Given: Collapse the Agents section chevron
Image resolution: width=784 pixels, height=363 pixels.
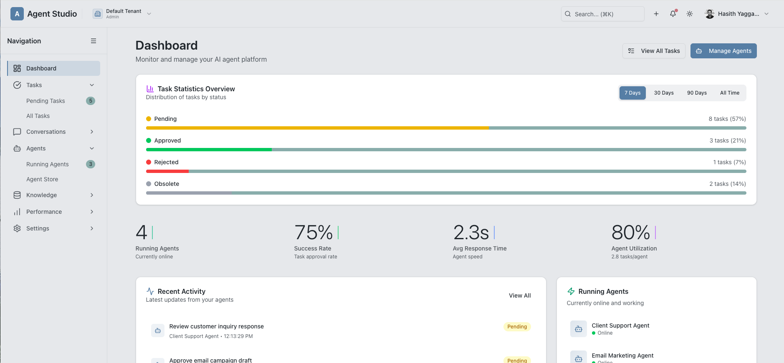Looking at the screenshot, I should [92, 148].
